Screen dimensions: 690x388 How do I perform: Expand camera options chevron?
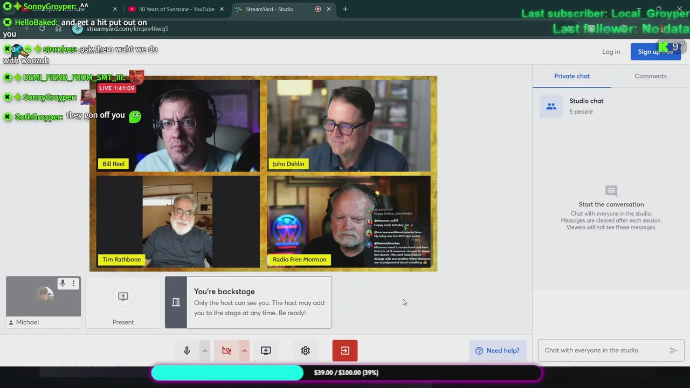[x=244, y=351]
